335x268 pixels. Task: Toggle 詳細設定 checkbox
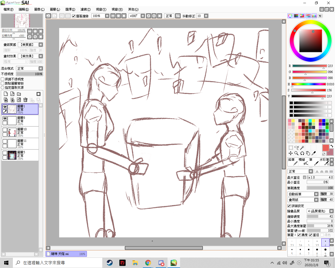[x=289, y=206]
